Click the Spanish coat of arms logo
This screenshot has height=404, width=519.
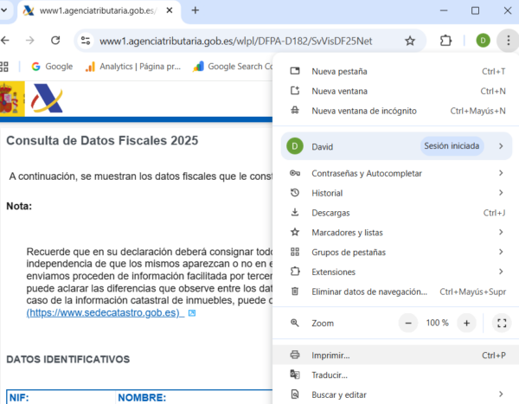tap(12, 99)
